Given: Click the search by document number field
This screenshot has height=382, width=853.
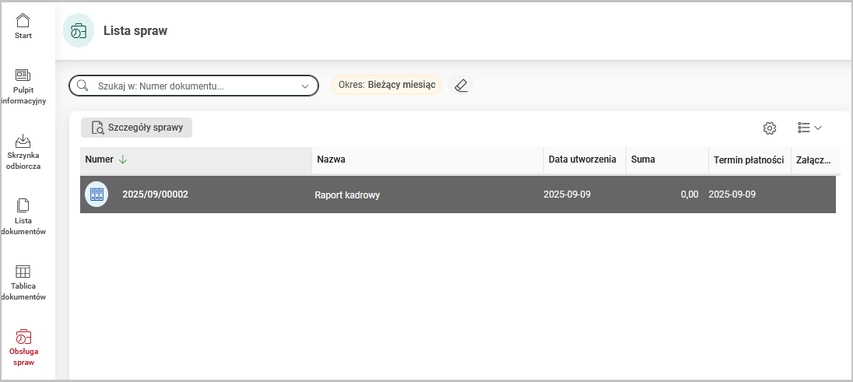Looking at the screenshot, I should pos(195,86).
